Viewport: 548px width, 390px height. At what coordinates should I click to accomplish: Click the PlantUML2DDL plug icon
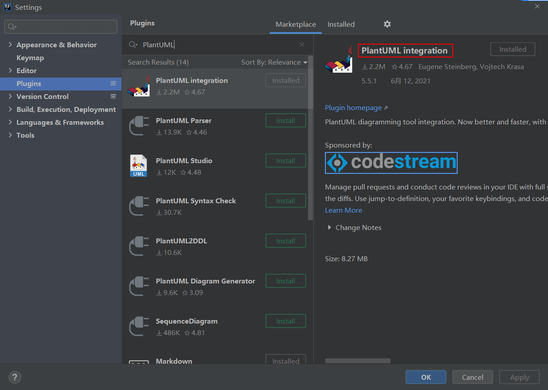click(x=138, y=247)
